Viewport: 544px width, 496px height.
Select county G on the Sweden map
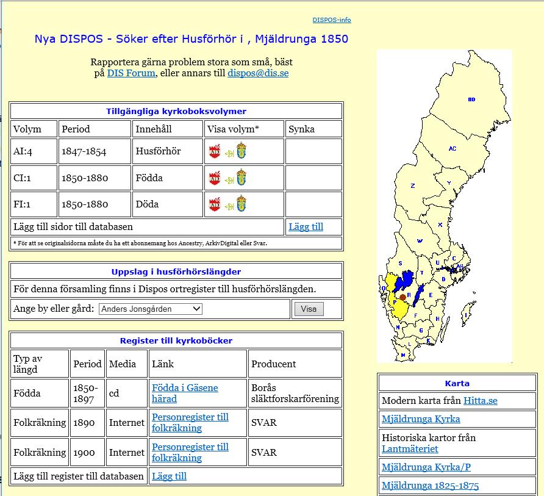coord(421,330)
